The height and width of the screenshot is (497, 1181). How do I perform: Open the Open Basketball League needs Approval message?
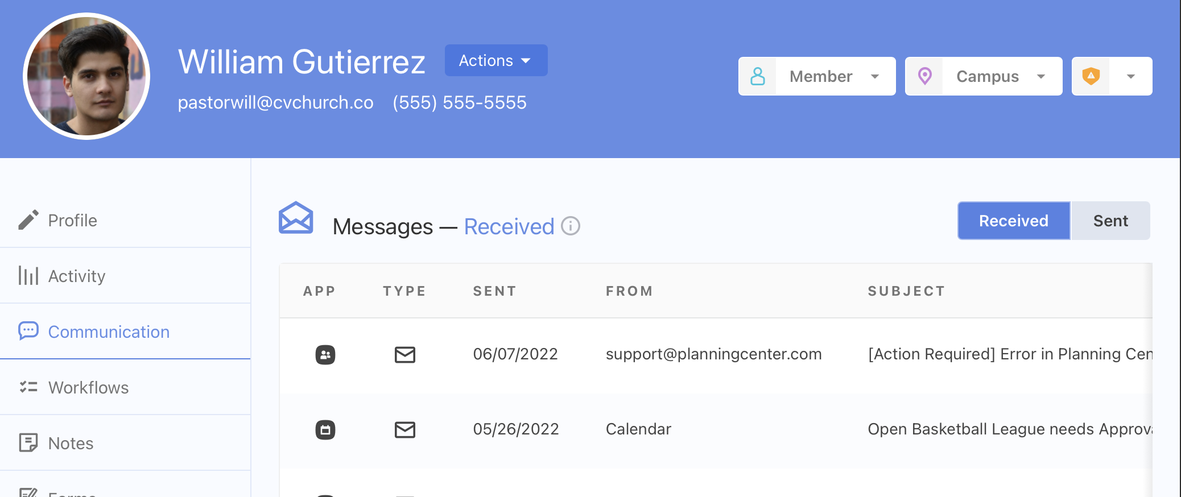(1010, 429)
